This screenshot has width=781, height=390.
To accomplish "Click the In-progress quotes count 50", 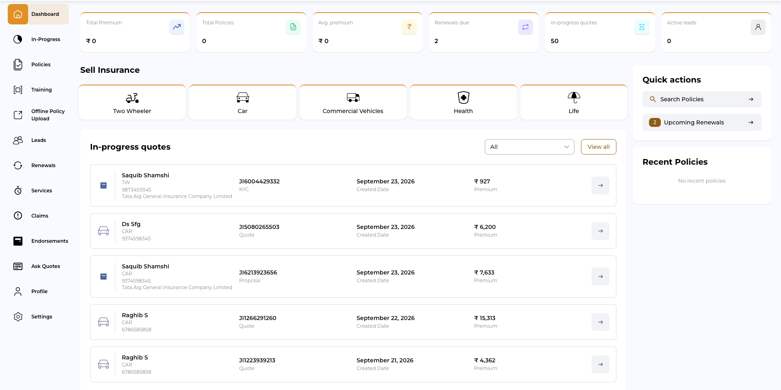I will [x=554, y=41].
